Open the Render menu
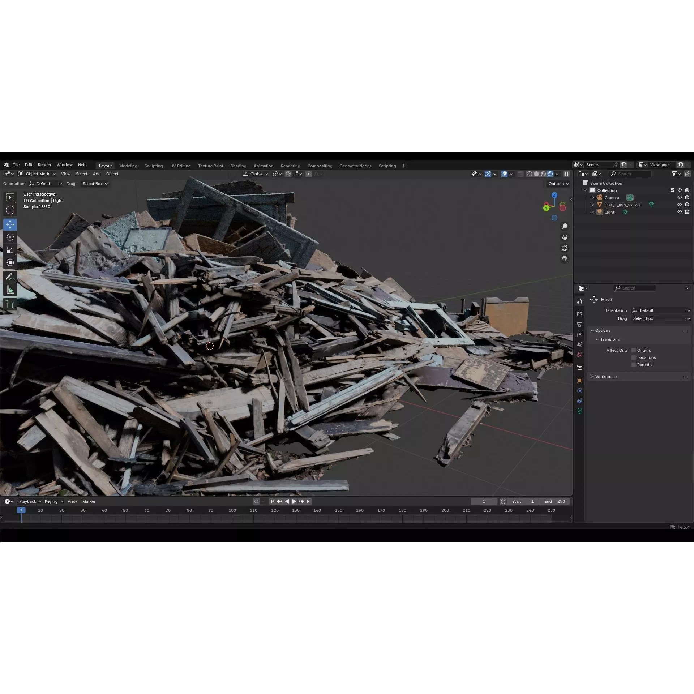 44,165
